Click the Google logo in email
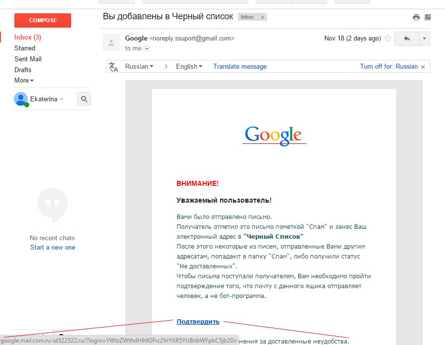Image resolution: width=445 pixels, height=345 pixels. (274, 135)
